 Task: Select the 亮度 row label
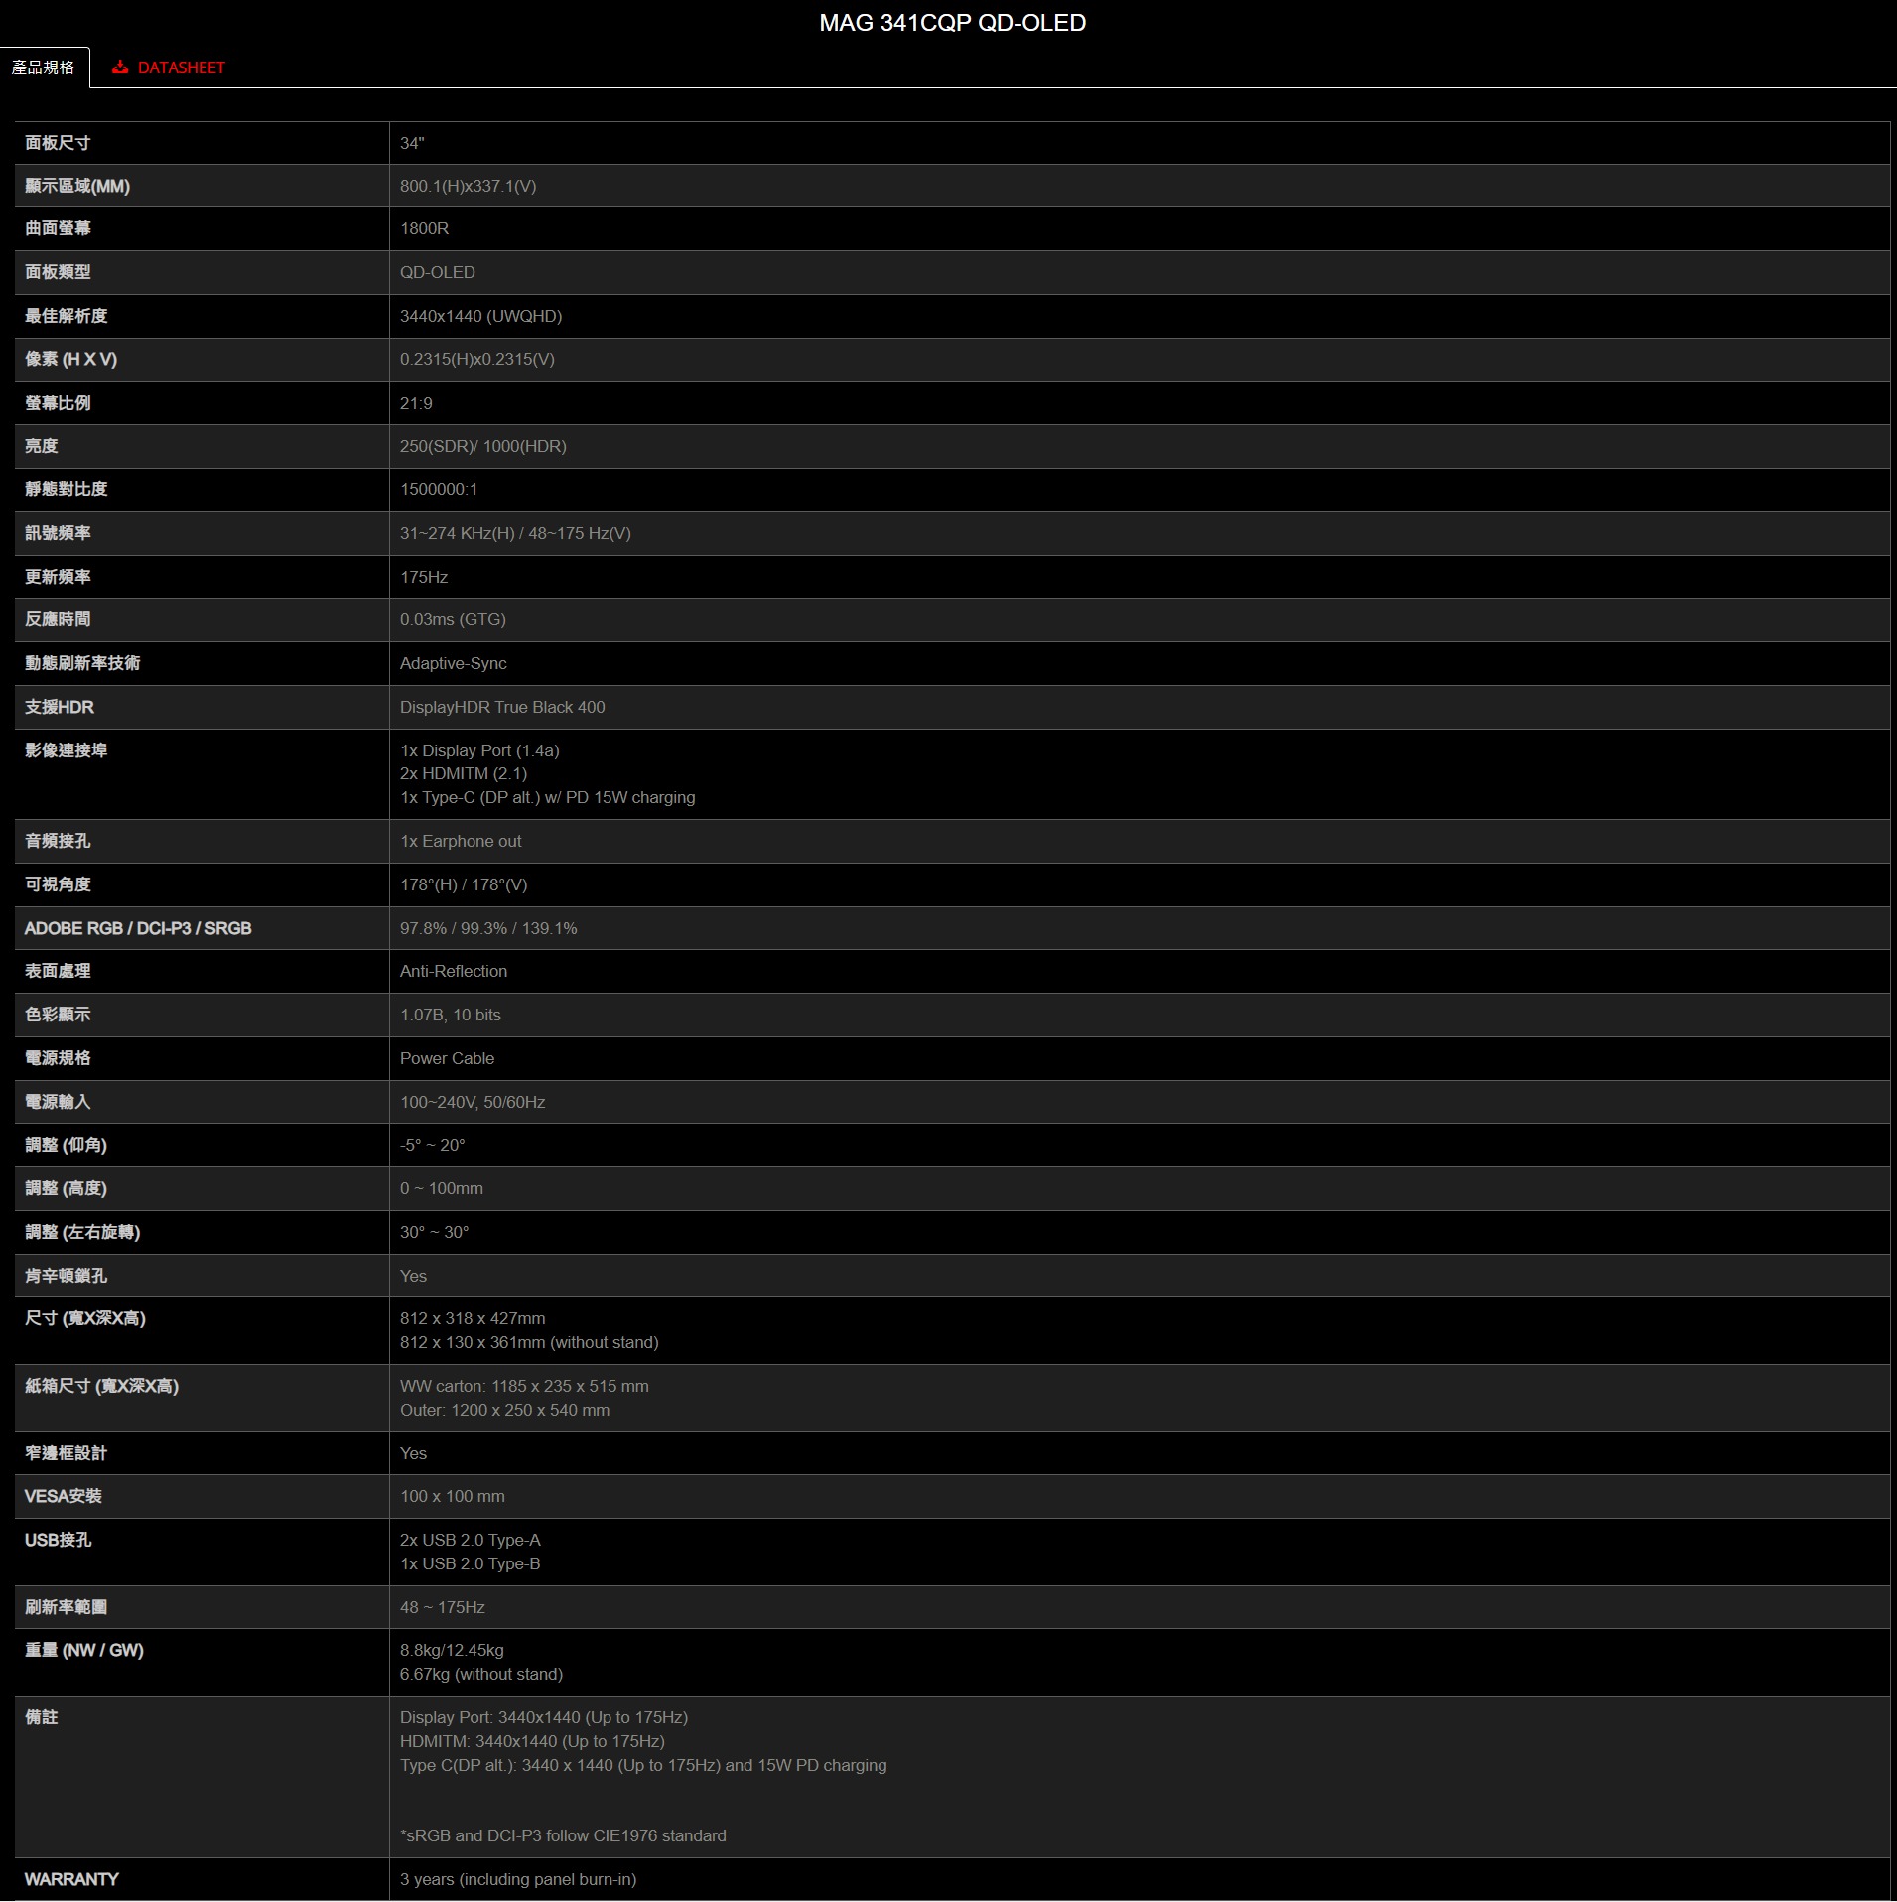tap(41, 446)
